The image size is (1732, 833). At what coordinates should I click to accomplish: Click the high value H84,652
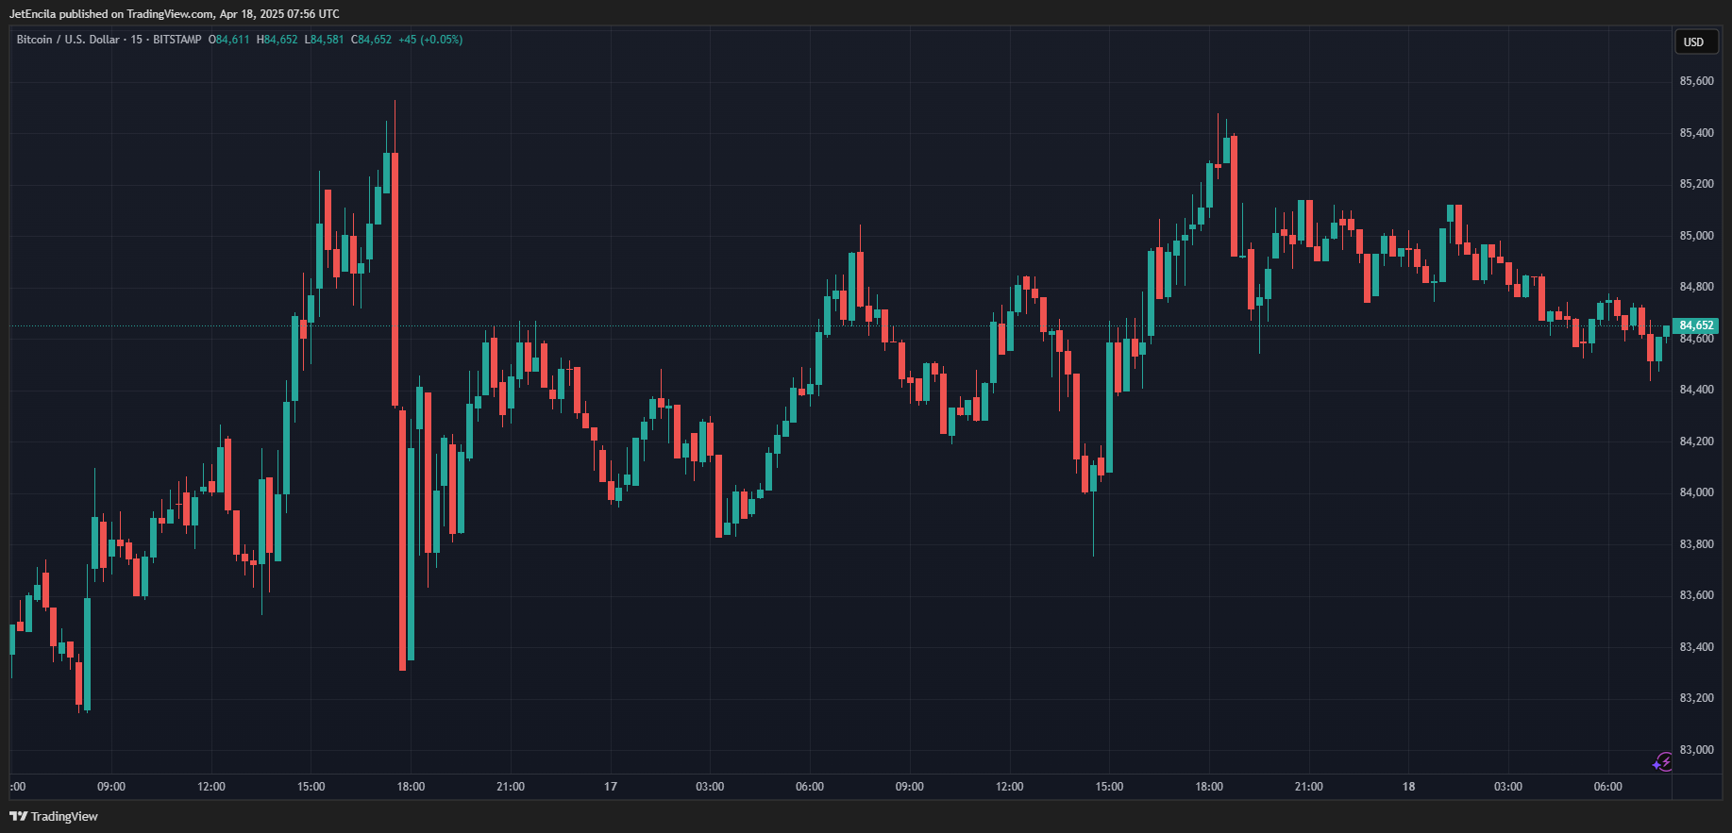coord(277,40)
